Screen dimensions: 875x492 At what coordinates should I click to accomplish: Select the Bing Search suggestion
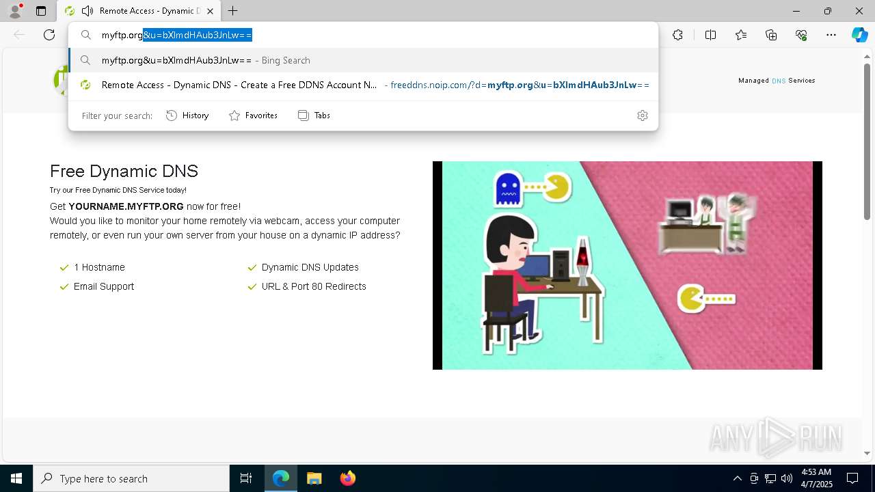coord(363,60)
